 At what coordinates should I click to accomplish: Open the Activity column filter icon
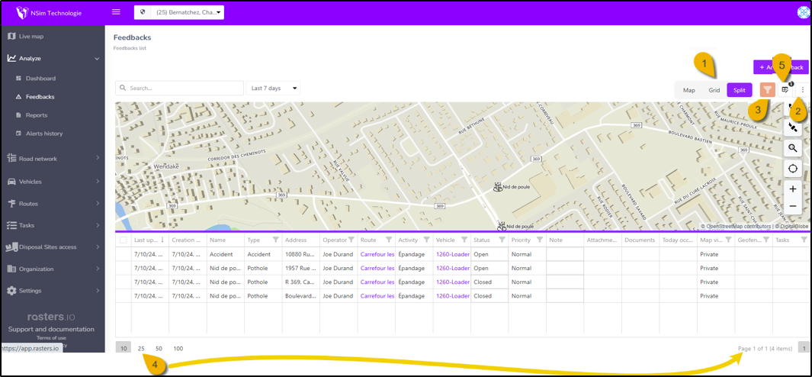[427, 240]
